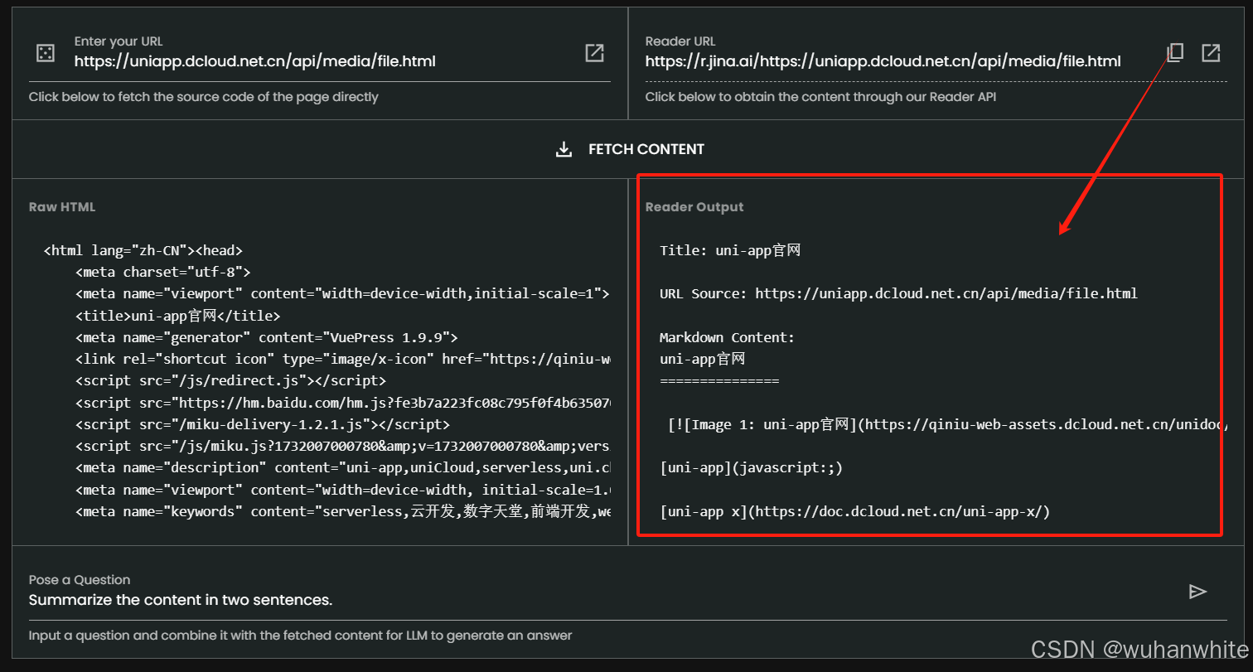
Task: Click the send question arrow icon
Action: pos(1197,591)
